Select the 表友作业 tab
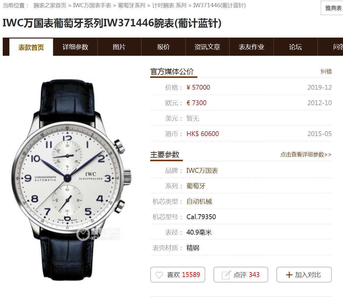 (252, 47)
